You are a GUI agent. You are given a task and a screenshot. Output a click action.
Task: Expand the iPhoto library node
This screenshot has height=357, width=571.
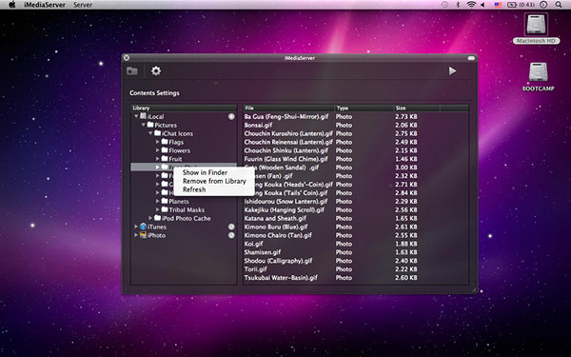point(136,235)
